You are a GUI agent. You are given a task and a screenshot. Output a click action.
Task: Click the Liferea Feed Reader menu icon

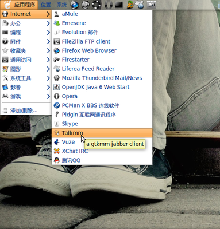(56, 69)
